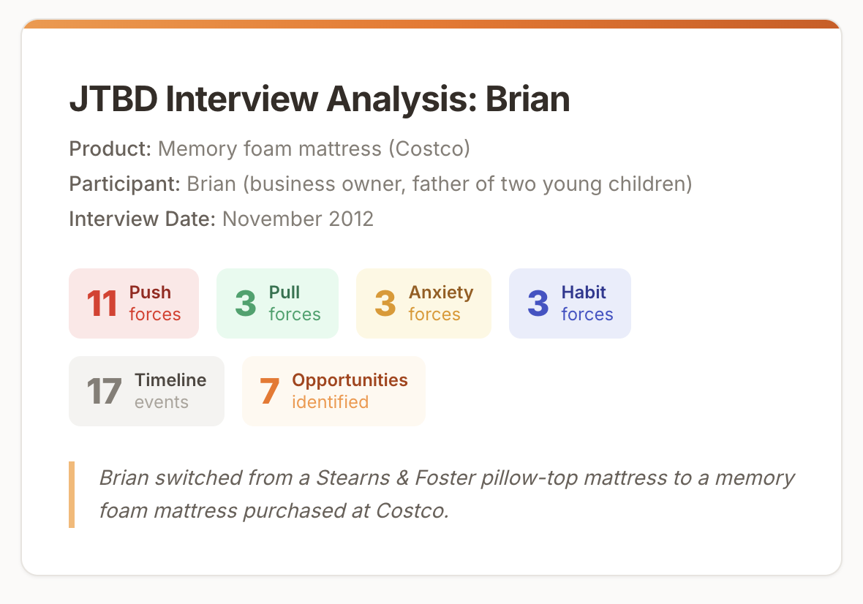Click the 3 Habit forces badge
This screenshot has width=863, height=604.
click(x=570, y=303)
